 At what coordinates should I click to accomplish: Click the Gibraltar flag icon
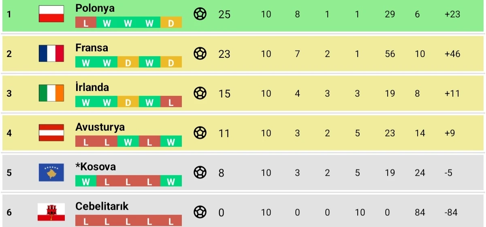tap(51, 212)
